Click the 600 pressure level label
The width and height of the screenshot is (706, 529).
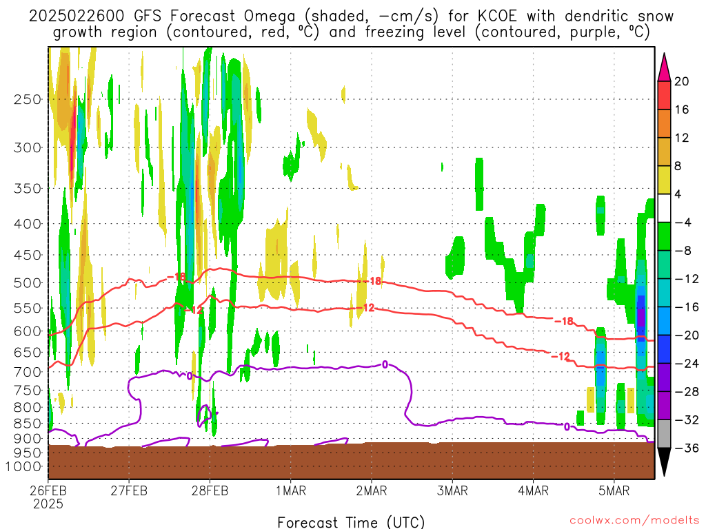tap(28, 331)
